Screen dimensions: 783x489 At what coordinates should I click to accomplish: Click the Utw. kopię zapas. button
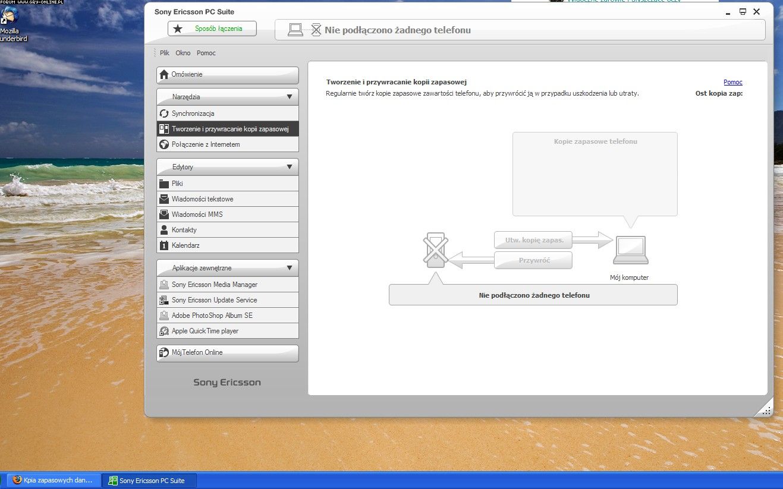coord(533,240)
